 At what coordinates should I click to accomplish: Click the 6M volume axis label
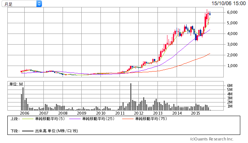(230, 86)
